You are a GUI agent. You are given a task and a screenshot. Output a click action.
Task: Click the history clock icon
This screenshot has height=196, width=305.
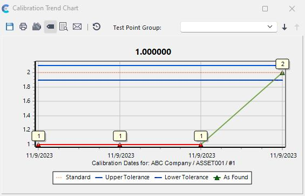pos(97,27)
